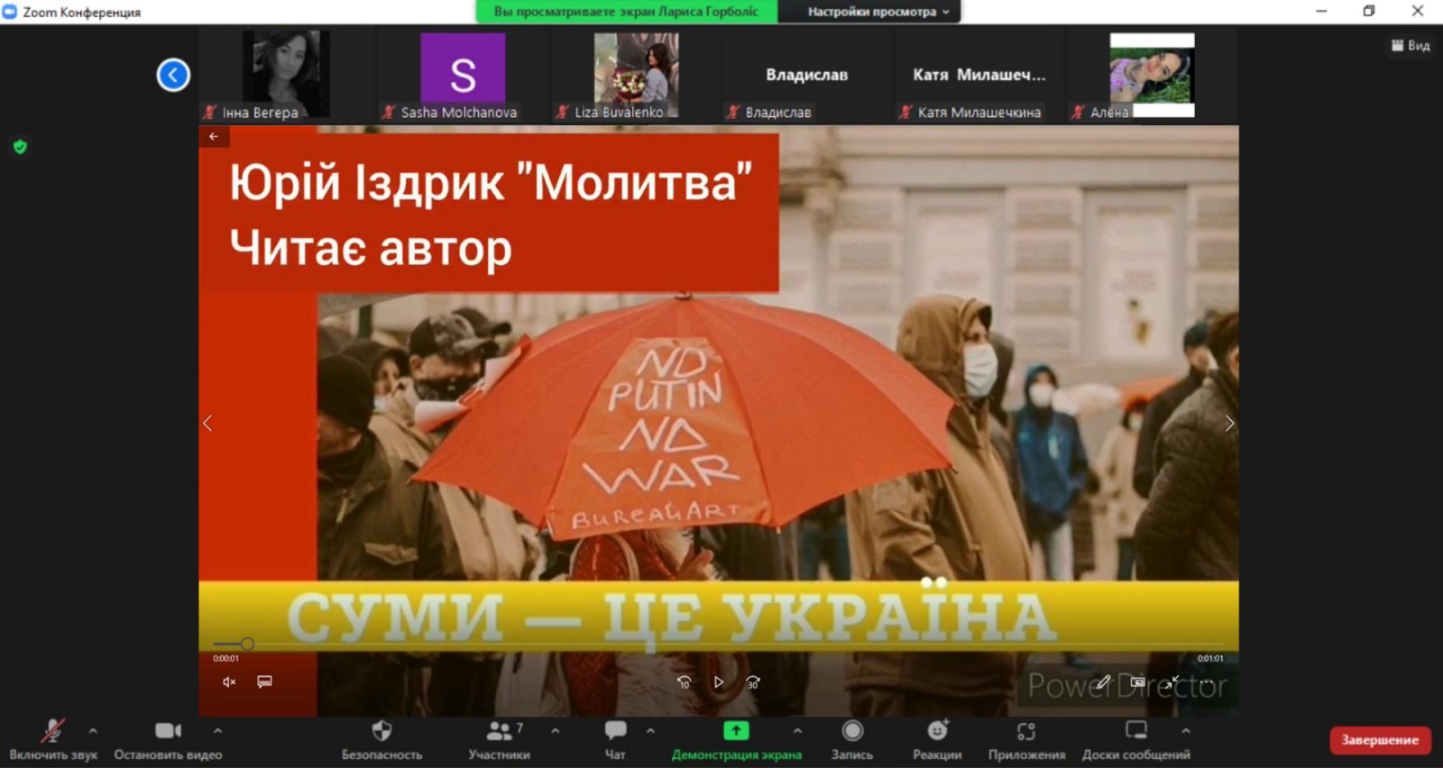This screenshot has height=768, width=1443.
Task: Turn off camera via Остановить видео
Action: tap(168, 731)
